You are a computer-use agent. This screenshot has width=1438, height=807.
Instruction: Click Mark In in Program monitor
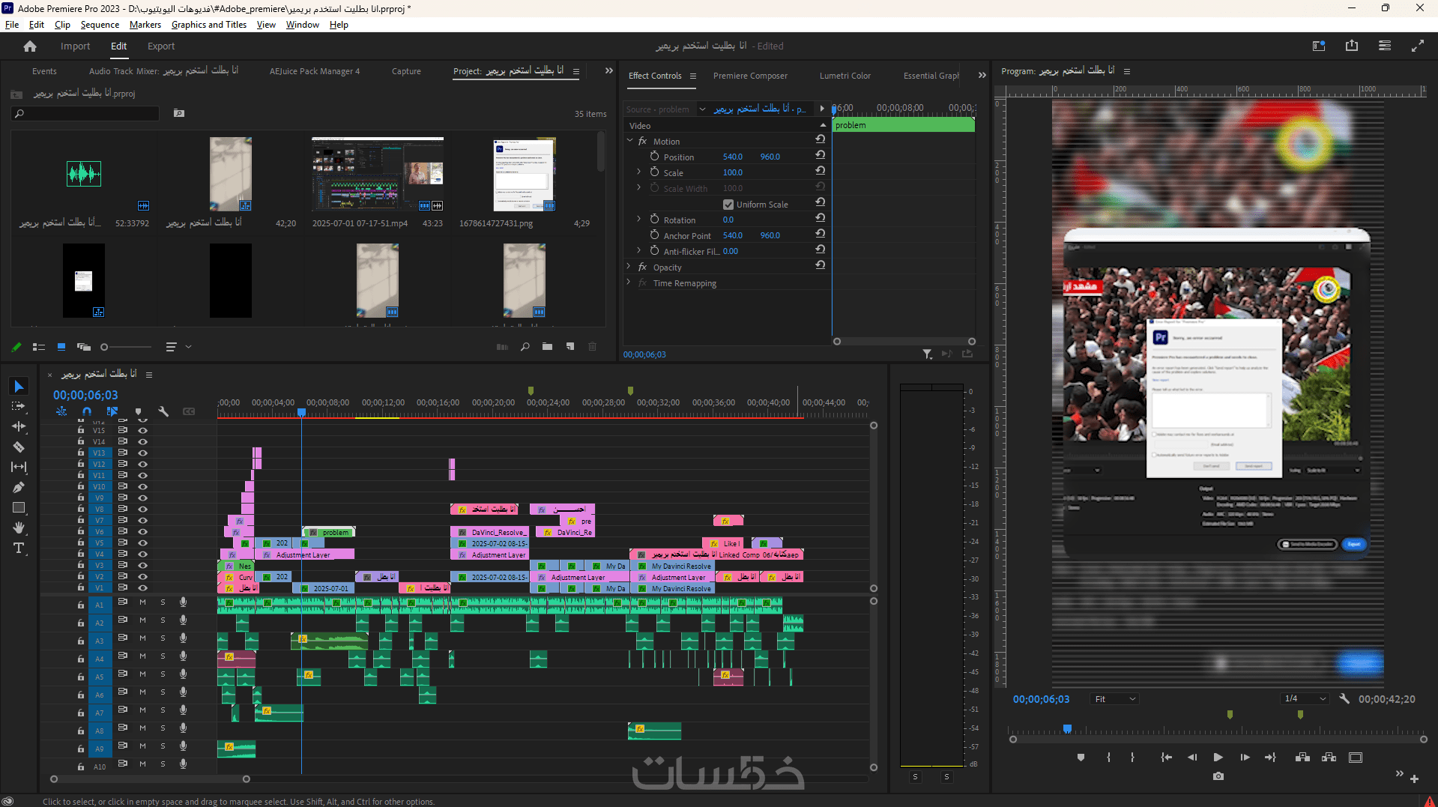1108,758
